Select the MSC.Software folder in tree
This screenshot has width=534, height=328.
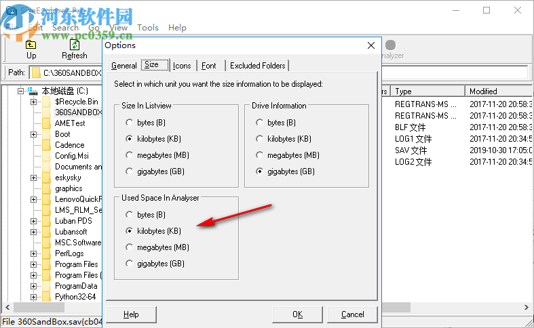(x=78, y=243)
